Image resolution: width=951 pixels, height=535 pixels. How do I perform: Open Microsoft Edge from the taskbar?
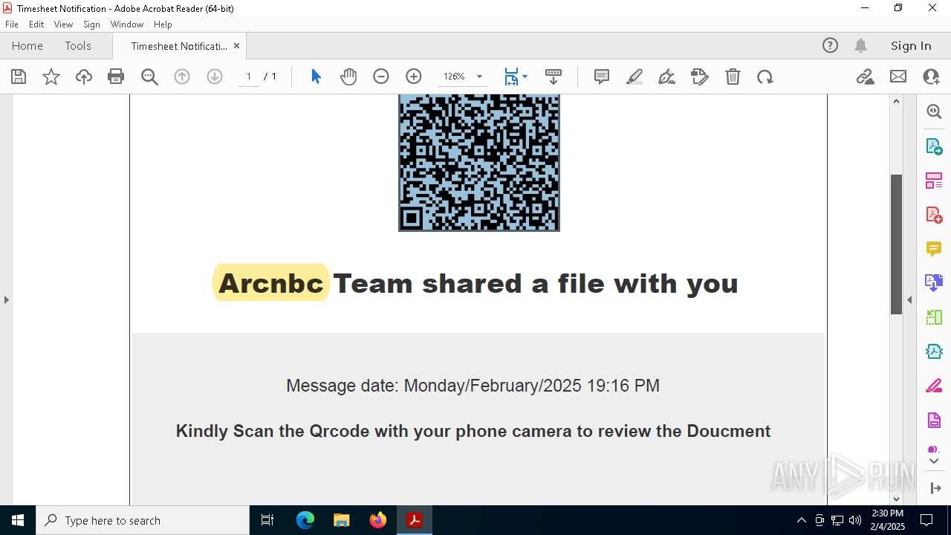click(x=305, y=520)
